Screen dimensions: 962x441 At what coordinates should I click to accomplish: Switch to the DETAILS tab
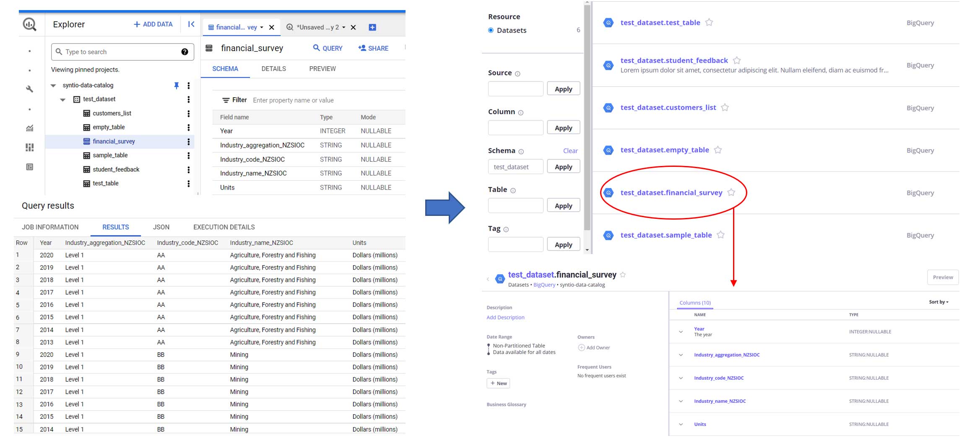coord(273,69)
